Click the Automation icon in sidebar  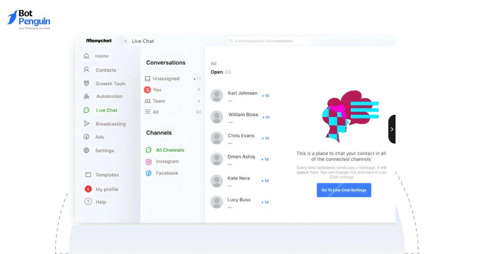(86, 96)
